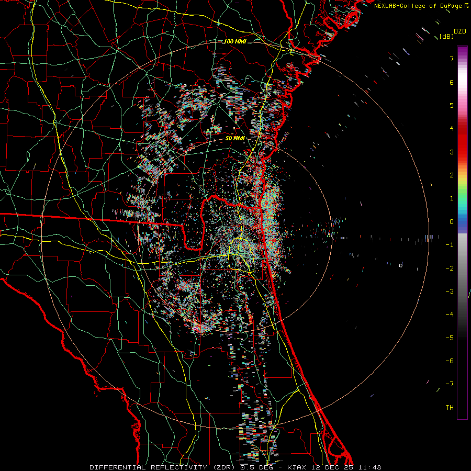Viewport: 471px width, 471px height.
Task: Click the color scale value -5
Action: (x=450, y=338)
